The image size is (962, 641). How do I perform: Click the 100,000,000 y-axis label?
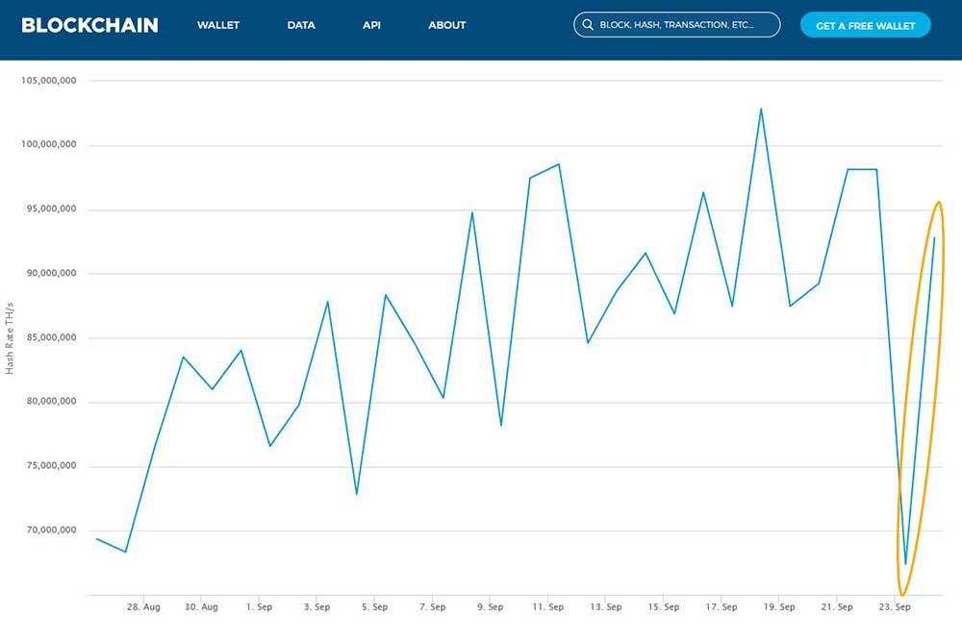click(49, 144)
